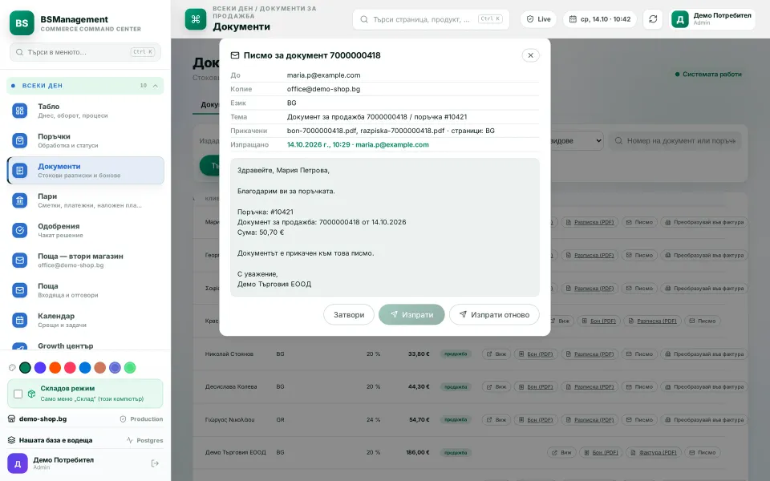Click the refresh icon in top bar
This screenshot has height=481, width=770.
pyautogui.click(x=653, y=19)
